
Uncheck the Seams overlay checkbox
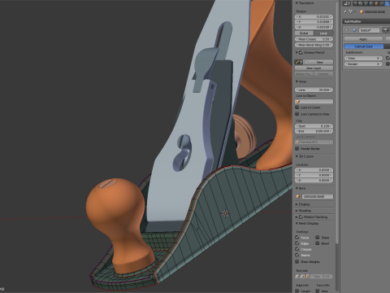pos(297,255)
